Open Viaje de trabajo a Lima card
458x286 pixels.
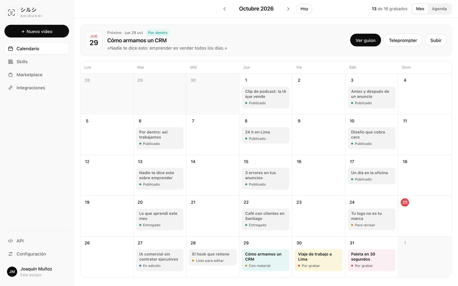(319, 260)
